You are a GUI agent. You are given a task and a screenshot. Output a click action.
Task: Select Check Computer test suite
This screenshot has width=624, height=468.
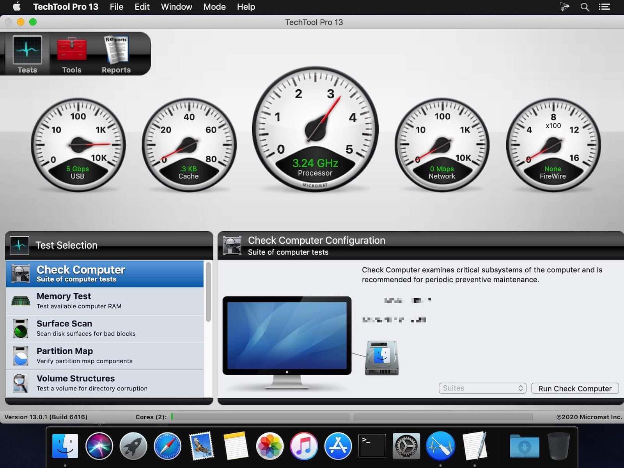point(105,274)
